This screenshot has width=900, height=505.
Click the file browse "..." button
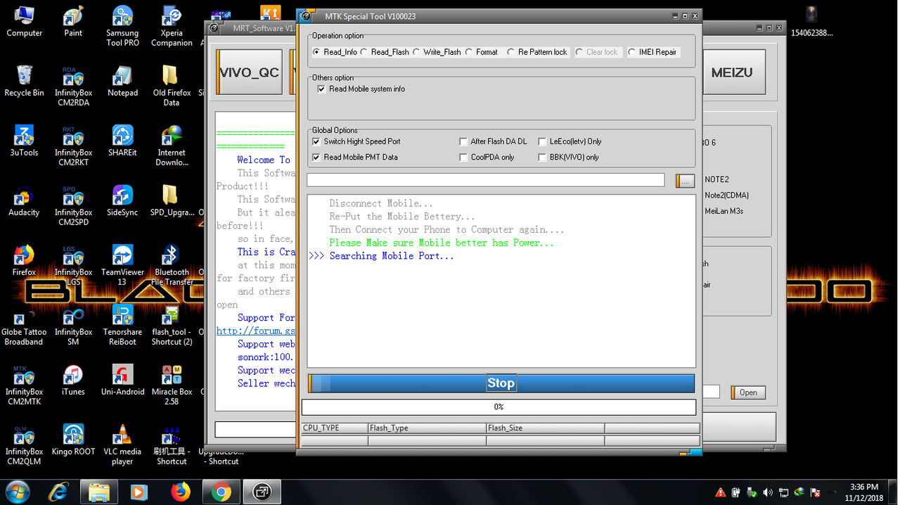[x=685, y=181]
